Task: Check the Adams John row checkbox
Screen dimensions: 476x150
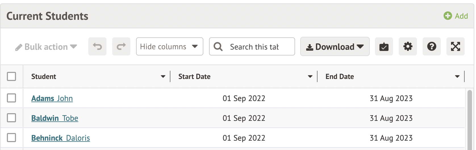Action: (11, 98)
